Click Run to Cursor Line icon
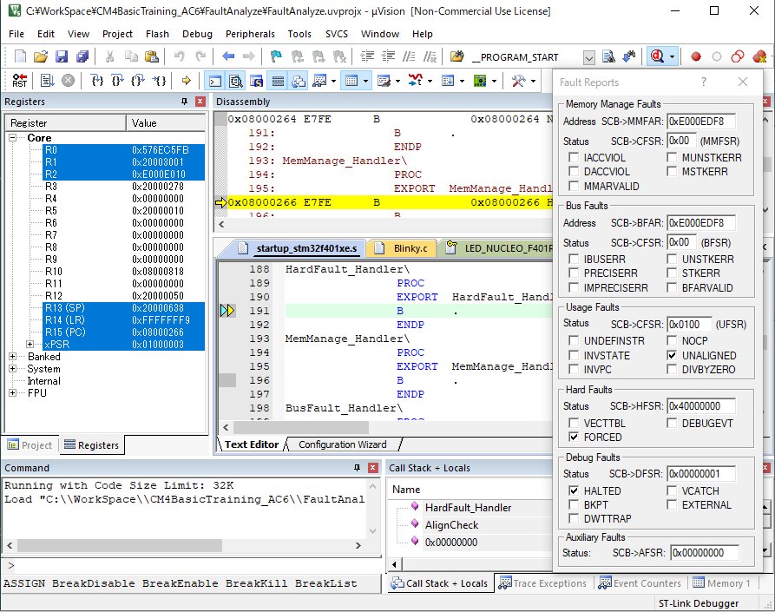 (x=159, y=80)
